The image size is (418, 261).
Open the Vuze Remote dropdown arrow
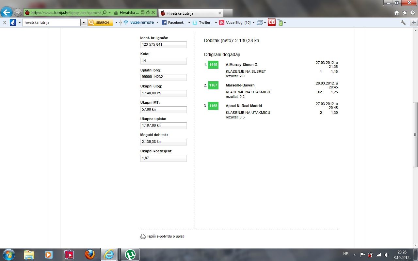[157, 23]
